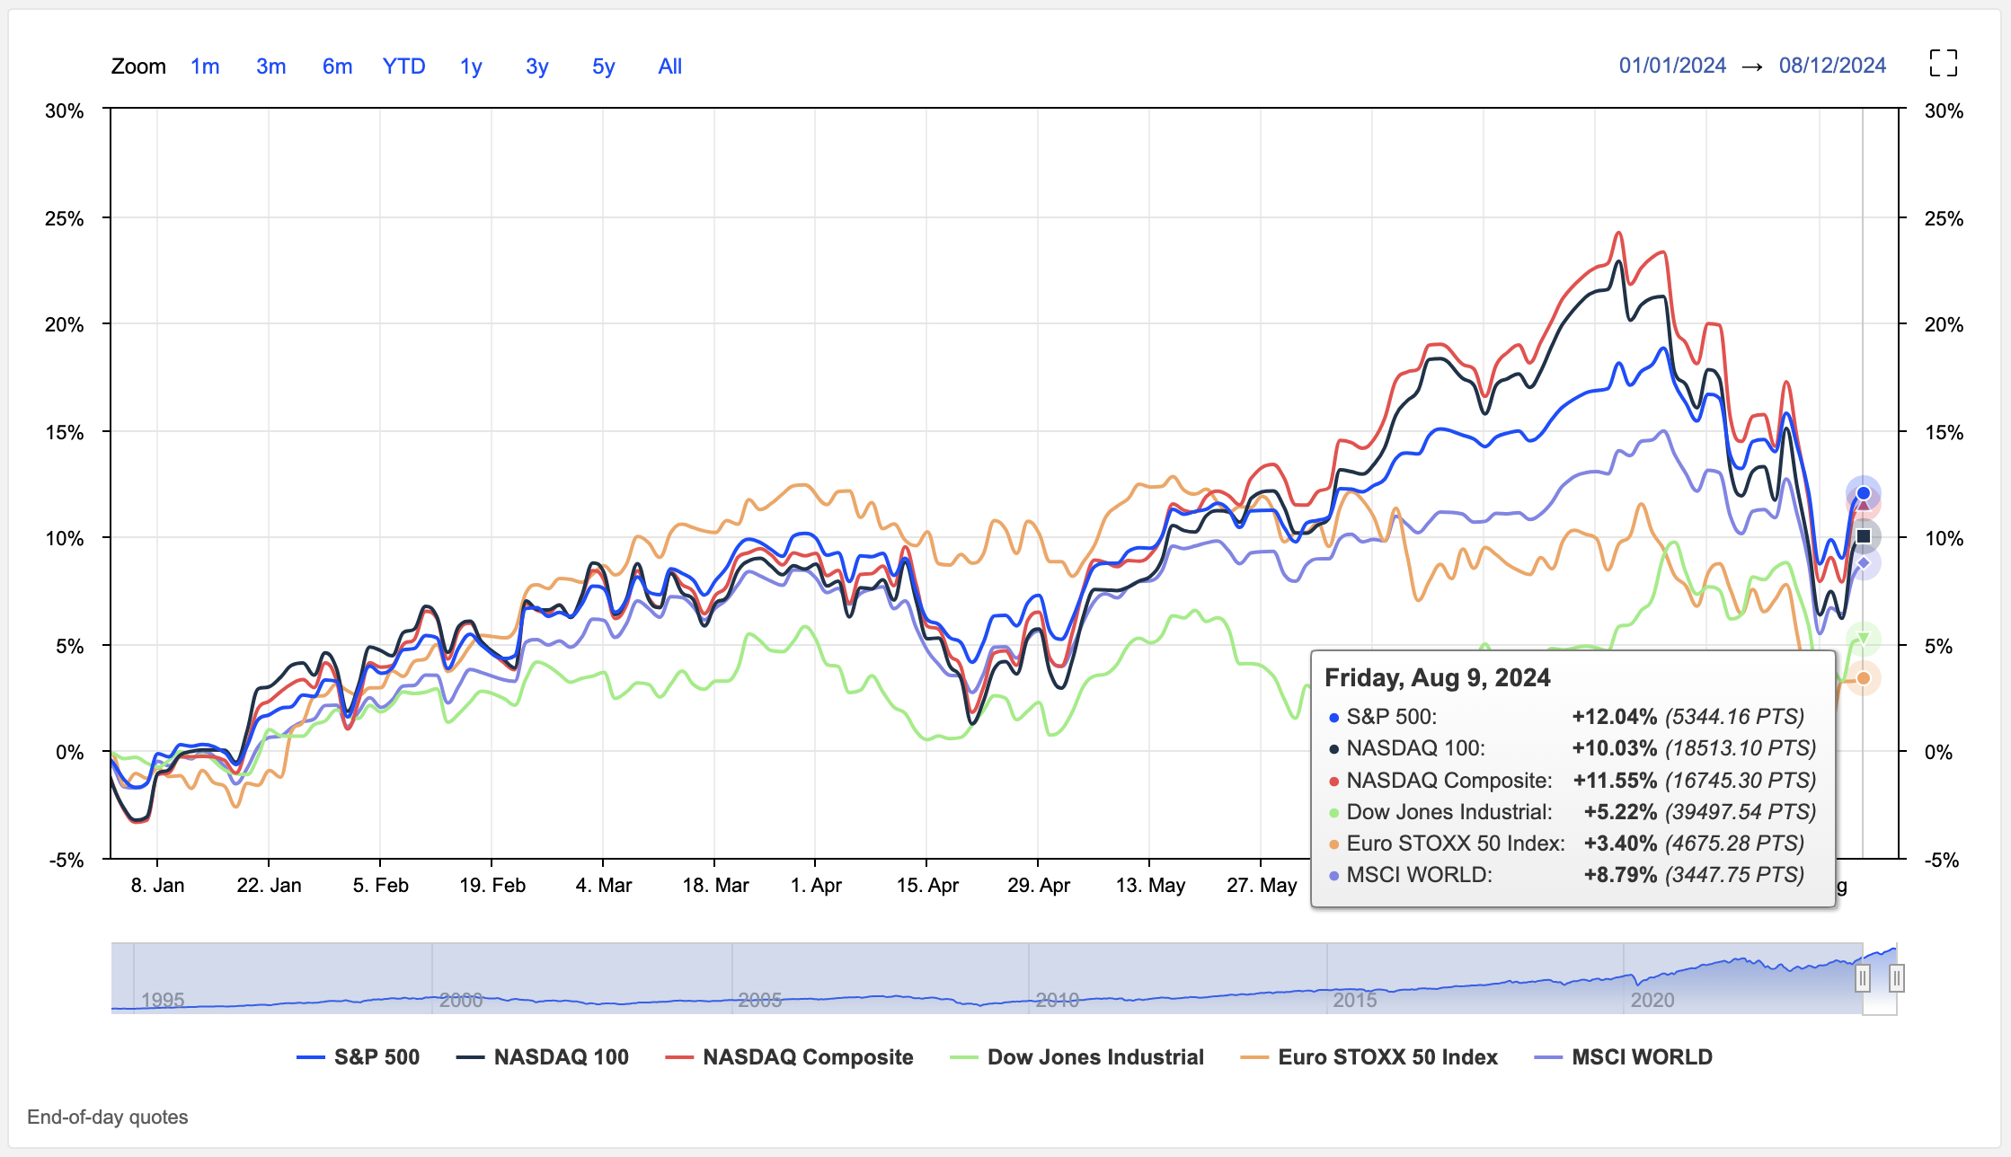Select the YTD zoom option
This screenshot has height=1157, width=2011.
click(x=403, y=66)
